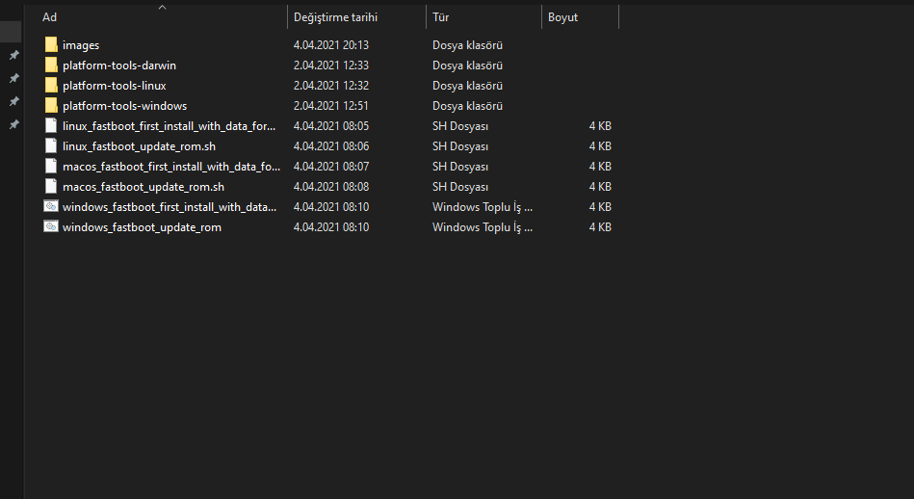Sort by the Tür column header
Image resolution: width=914 pixels, height=499 pixels.
pyautogui.click(x=441, y=17)
